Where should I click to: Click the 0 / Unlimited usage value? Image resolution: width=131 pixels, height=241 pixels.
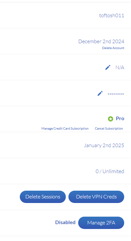click(x=110, y=171)
